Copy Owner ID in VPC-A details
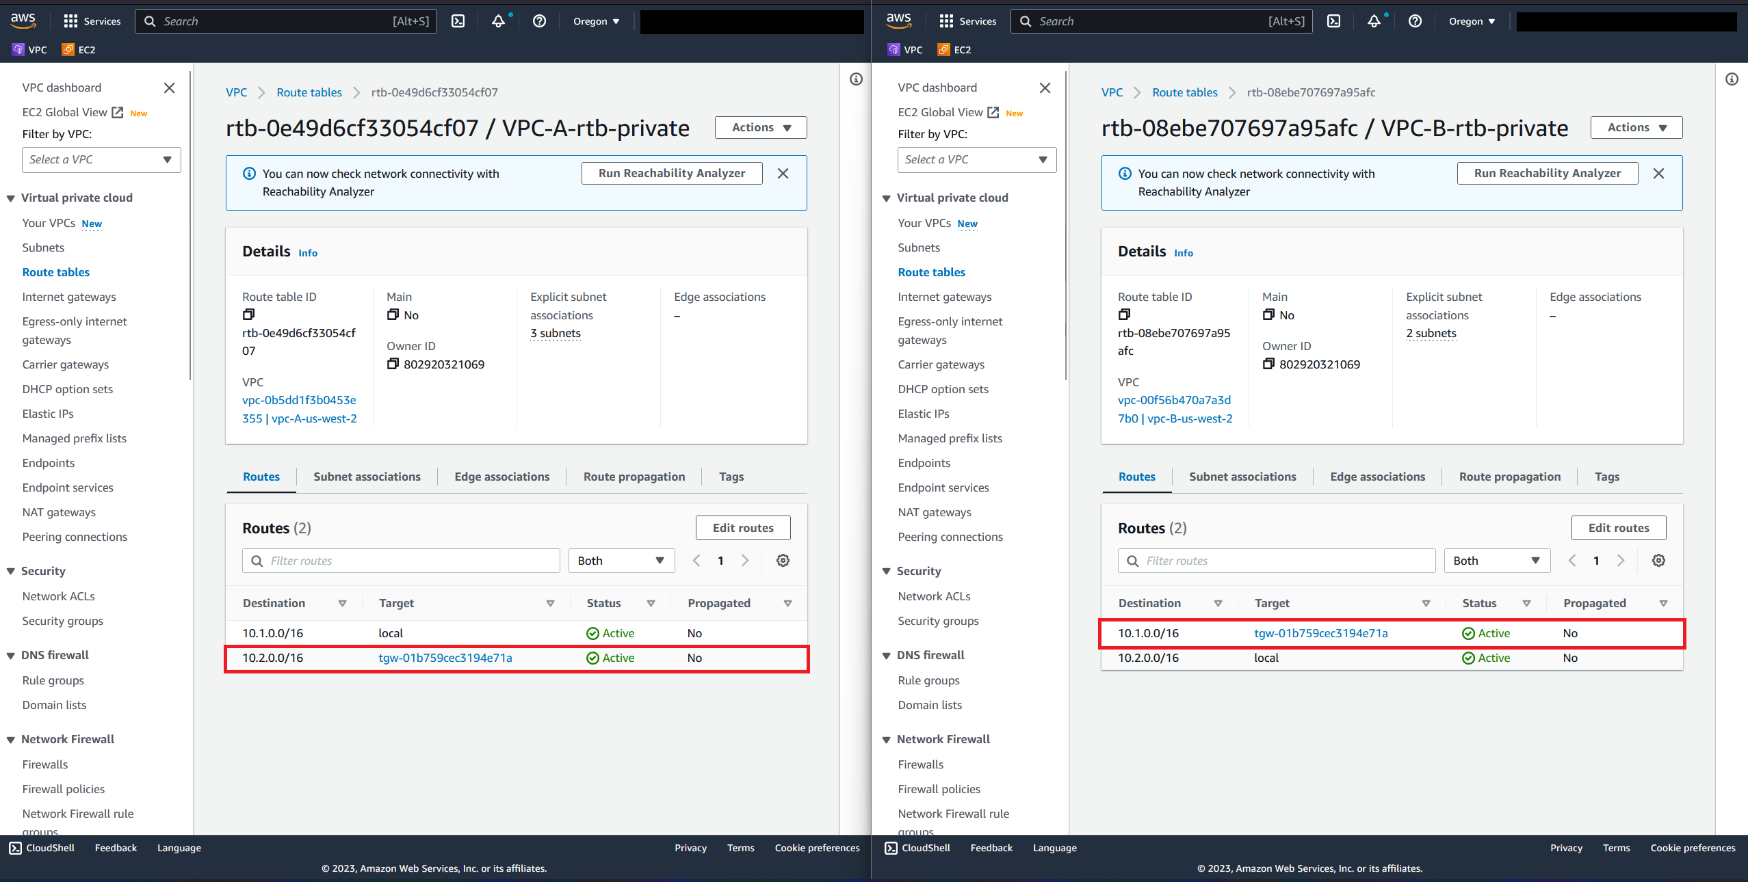 [x=393, y=364]
